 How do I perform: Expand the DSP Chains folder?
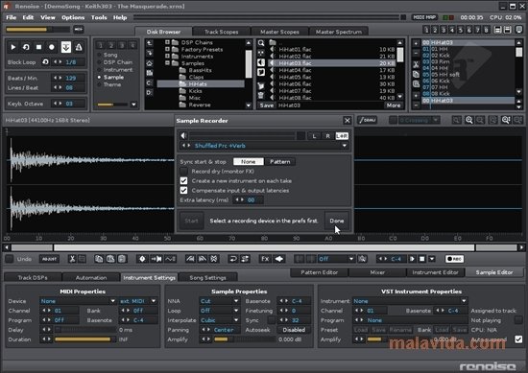point(167,42)
